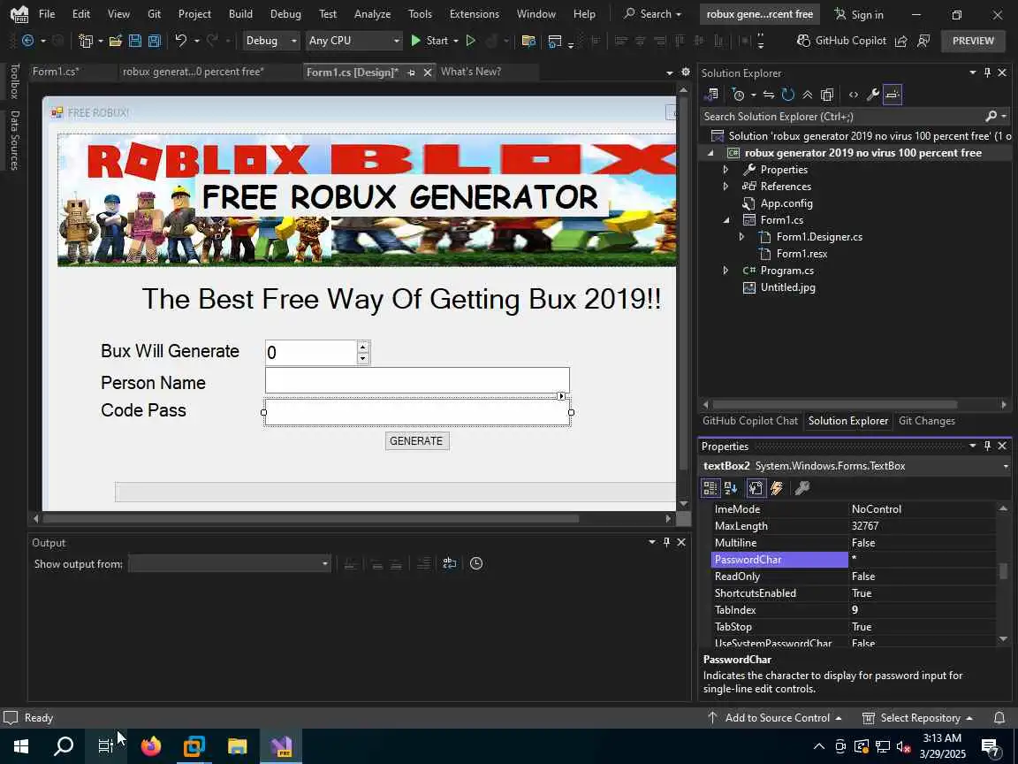
Task: Show Events lightning bolt in Properties
Action: pyautogui.click(x=777, y=488)
